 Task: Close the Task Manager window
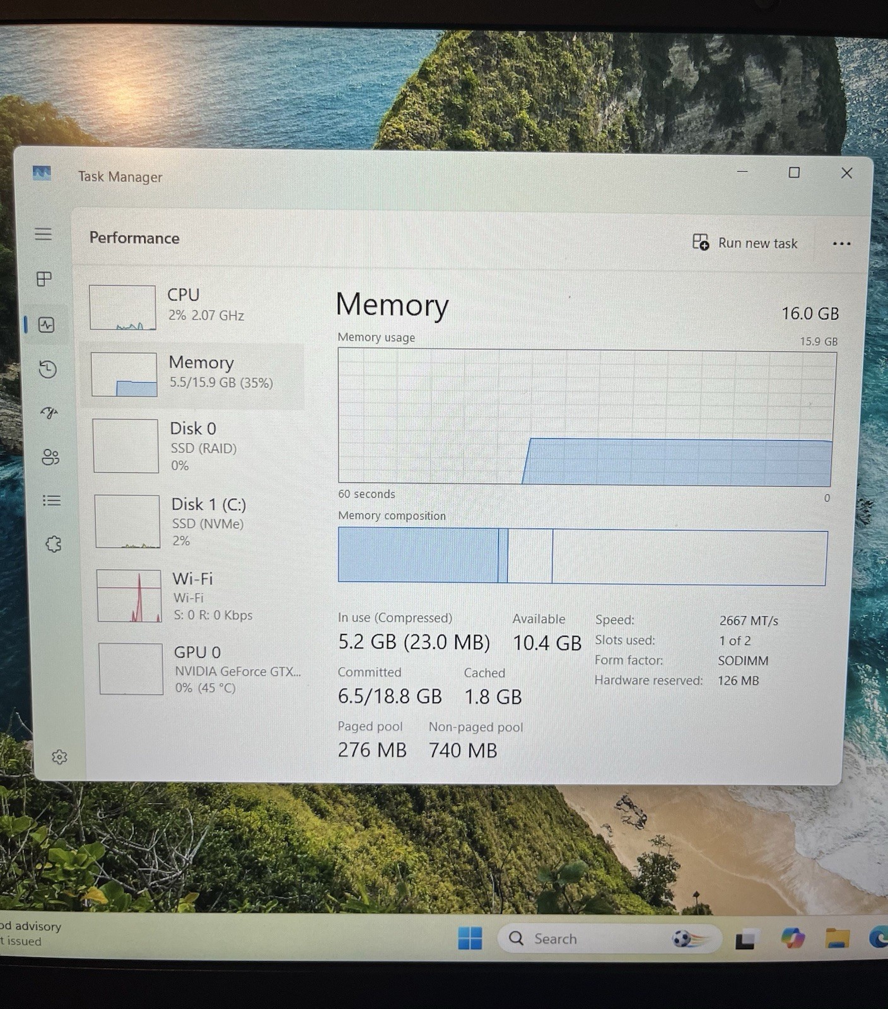pyautogui.click(x=846, y=173)
